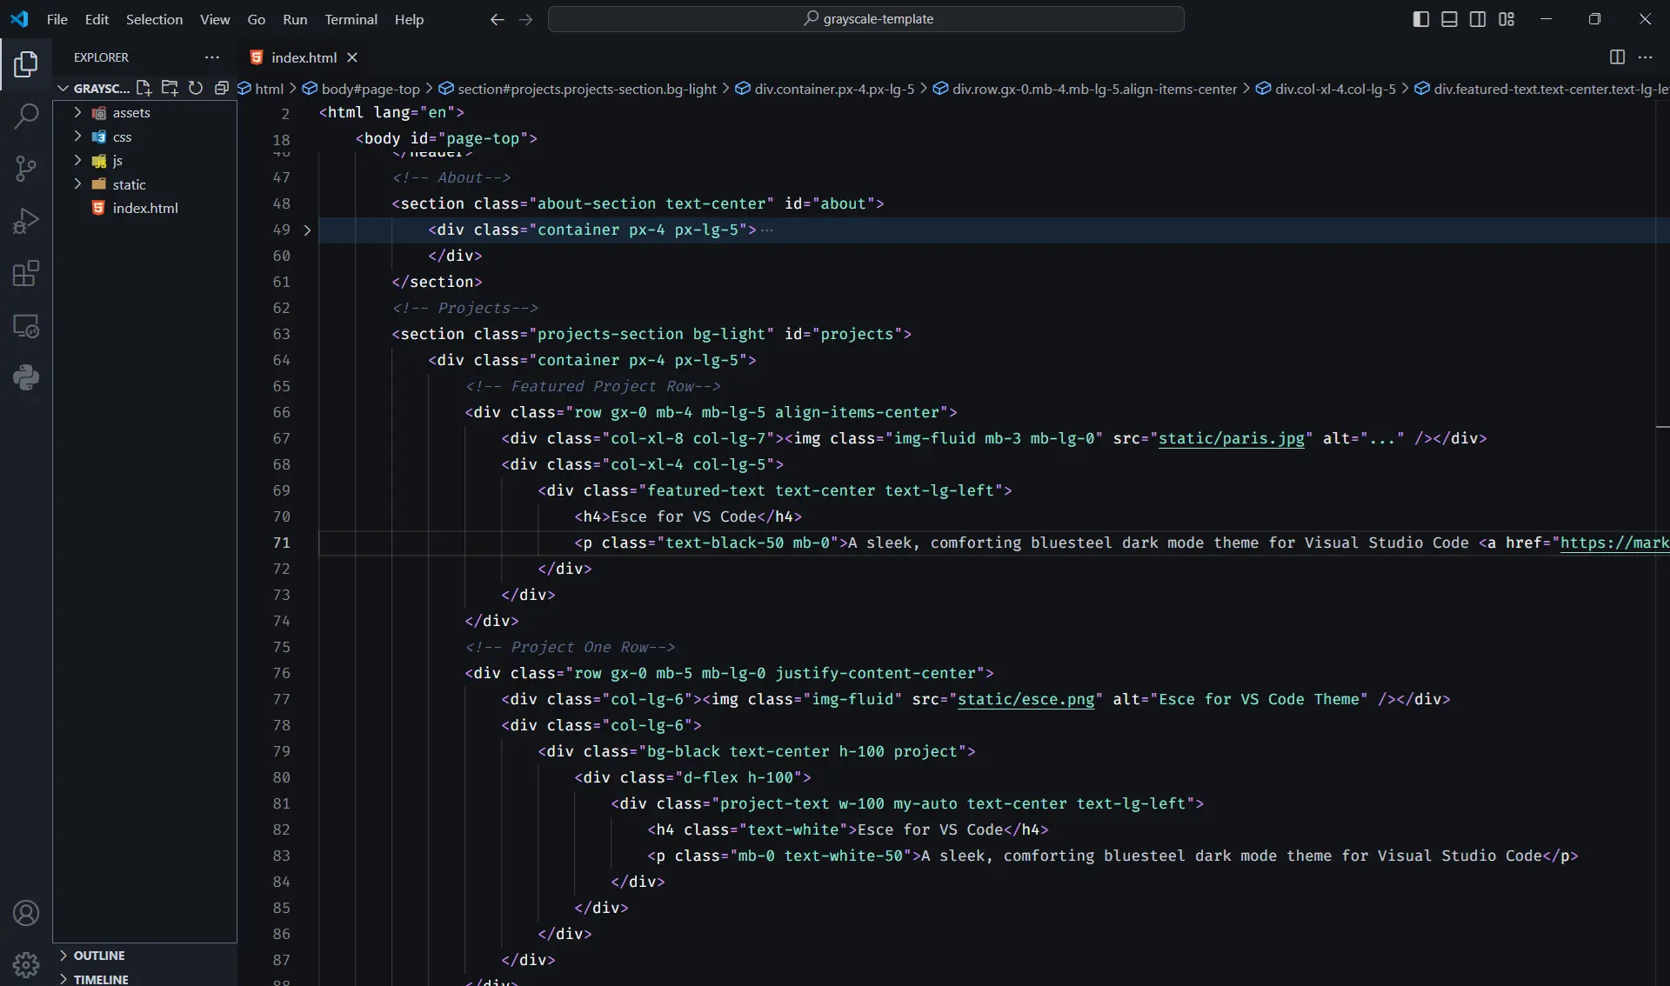Select div.col-xl-4.col-lg-5 breadcrumb item
Screen dimensions: 1670x986
[x=1335, y=89]
